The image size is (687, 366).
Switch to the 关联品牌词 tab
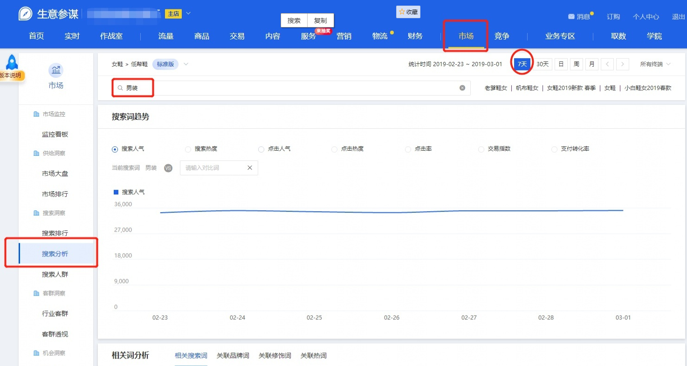click(x=233, y=356)
